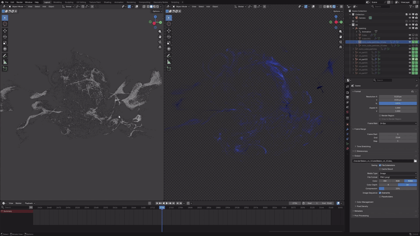420x236 pixels.
Task: Enable the Placeholders checkbox
Action: [x=380, y=197]
